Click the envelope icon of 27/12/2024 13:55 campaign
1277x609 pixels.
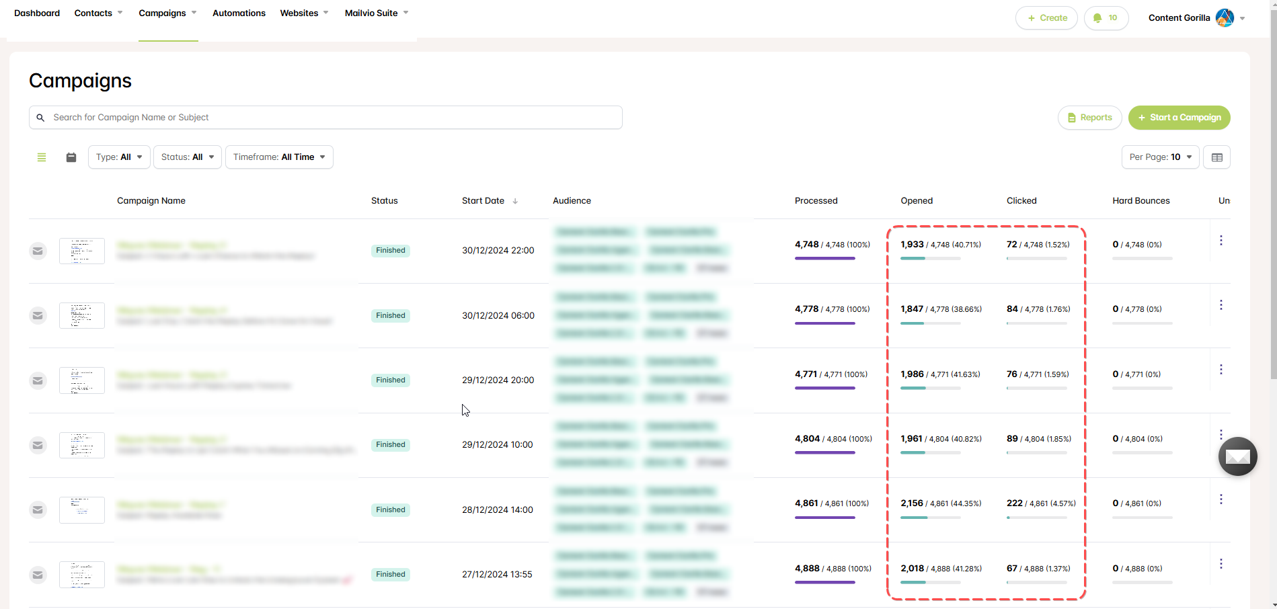coord(38,575)
